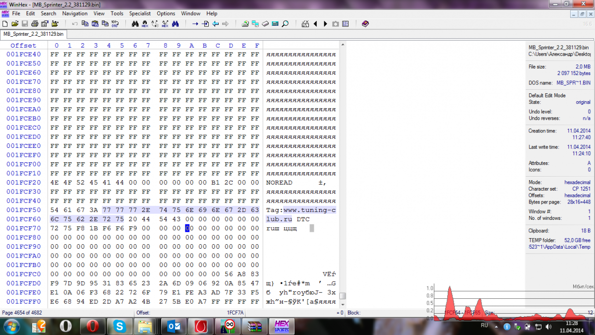Select the MB_Sprinter_2.2_381129.bin tab

point(34,34)
